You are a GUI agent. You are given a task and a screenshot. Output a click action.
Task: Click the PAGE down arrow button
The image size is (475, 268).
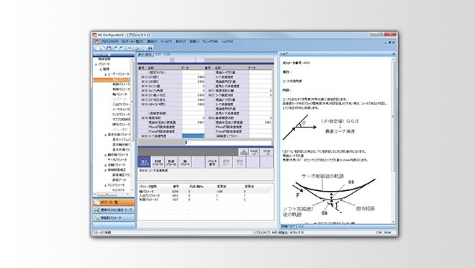[254, 152]
